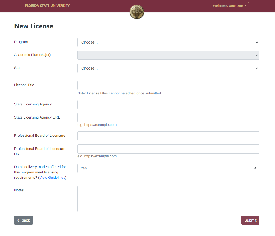Click the Program dropdown chevron
Image resolution: width=275 pixels, height=236 pixels.
pyautogui.click(x=256, y=42)
